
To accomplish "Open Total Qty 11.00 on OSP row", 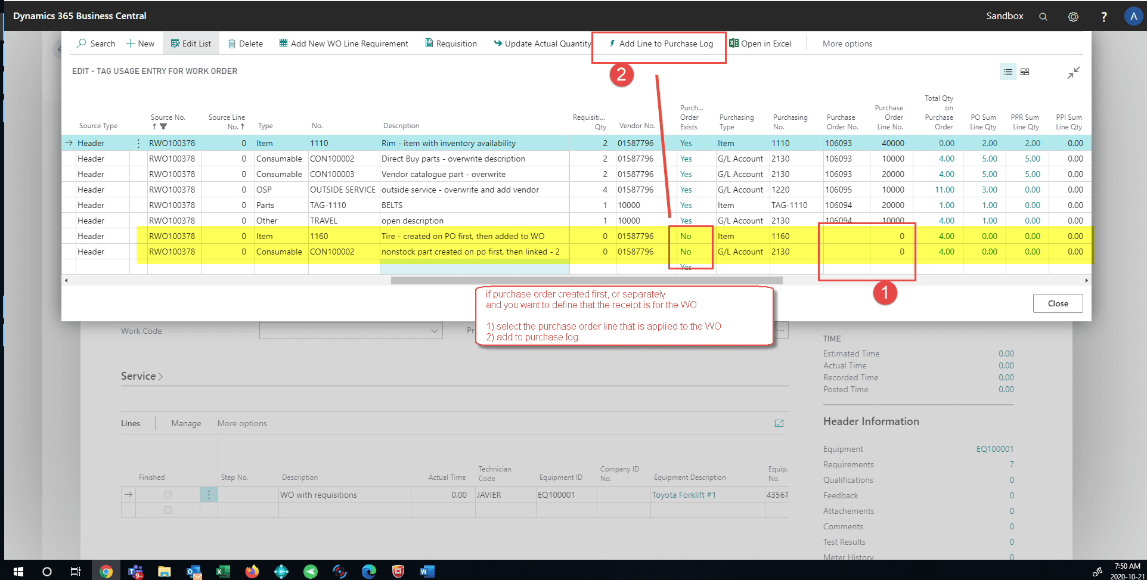I will point(944,190).
